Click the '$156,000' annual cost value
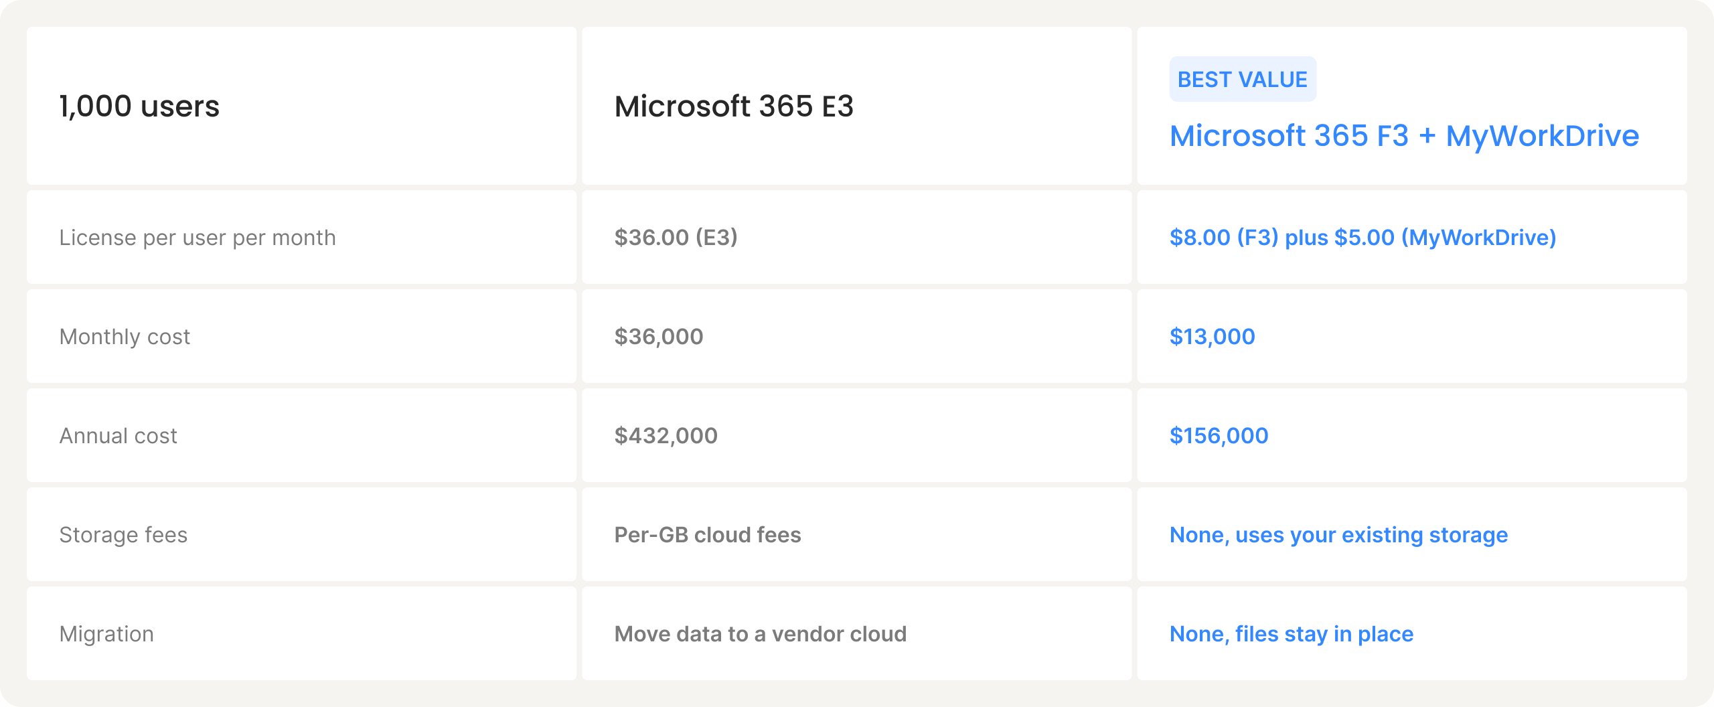This screenshot has width=1714, height=707. tap(1219, 436)
